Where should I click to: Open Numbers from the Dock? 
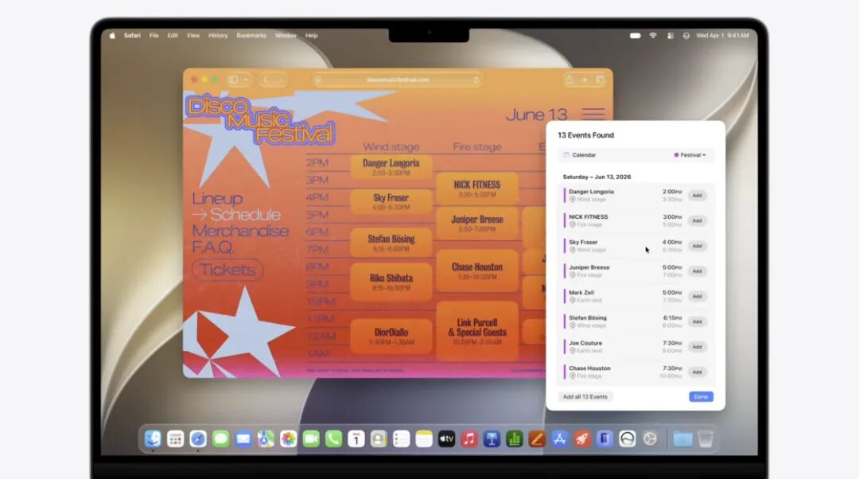click(x=514, y=438)
